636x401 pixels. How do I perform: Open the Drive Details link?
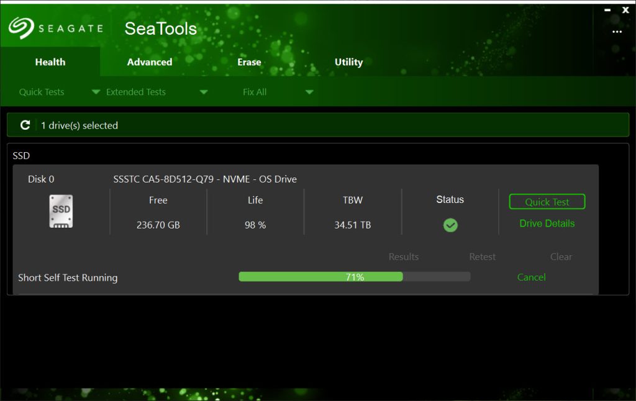(x=547, y=223)
